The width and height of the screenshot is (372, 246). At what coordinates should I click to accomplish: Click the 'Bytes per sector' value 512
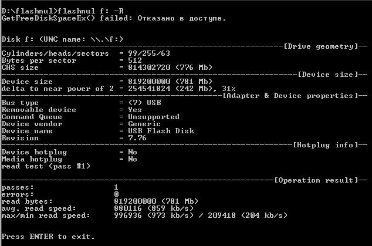pos(134,60)
